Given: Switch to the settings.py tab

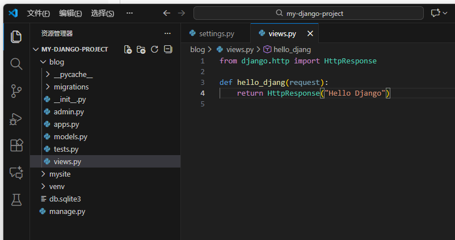Looking at the screenshot, I should [216, 33].
